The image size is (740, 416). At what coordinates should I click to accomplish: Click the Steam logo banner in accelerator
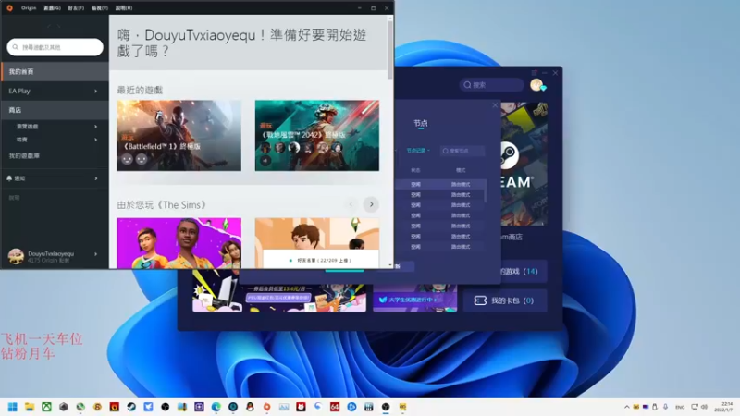524,164
